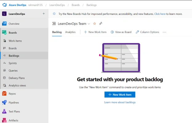Viewport: 192px width, 123px height.
Task: Open Work items page
Action: pos(15,41)
